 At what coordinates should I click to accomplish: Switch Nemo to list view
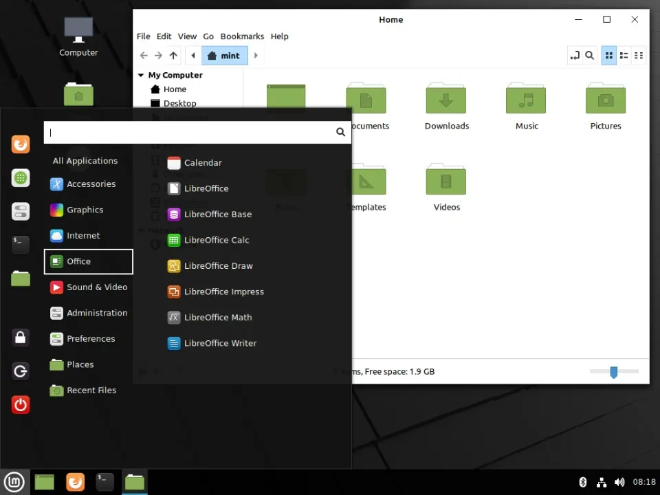(624, 55)
